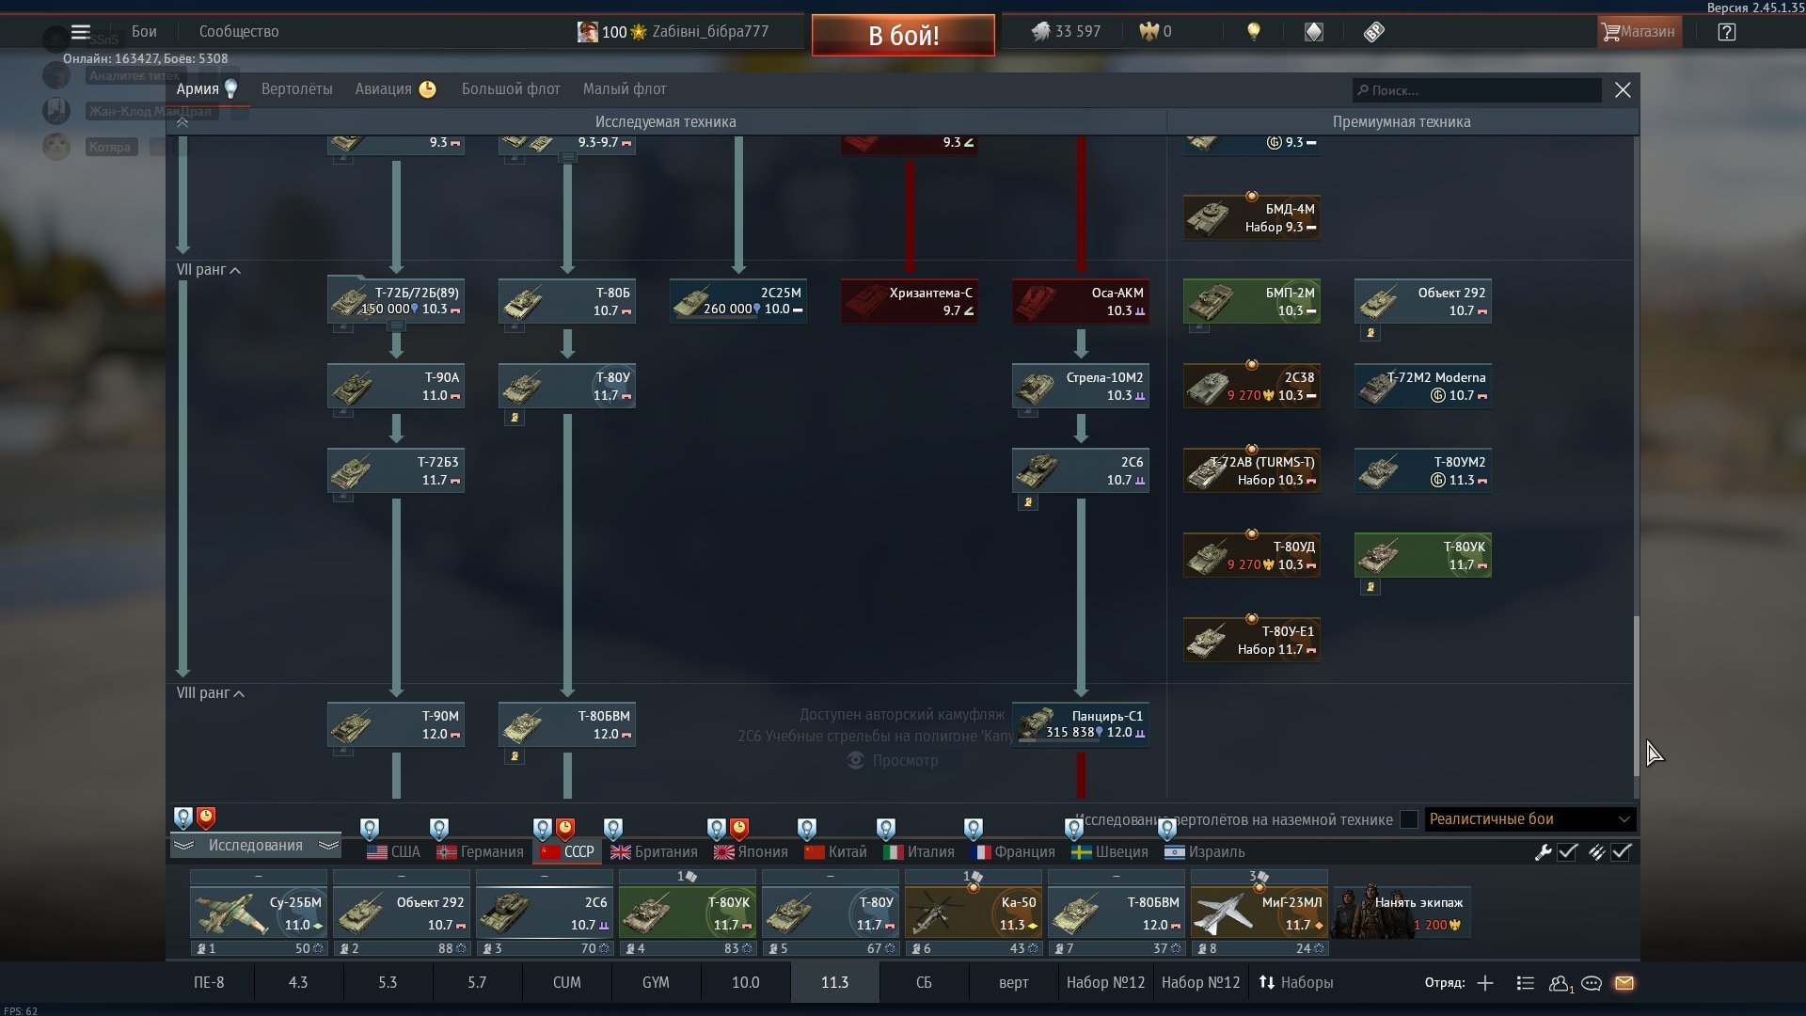Click the research tree vertical scrollbar

tap(1636, 696)
